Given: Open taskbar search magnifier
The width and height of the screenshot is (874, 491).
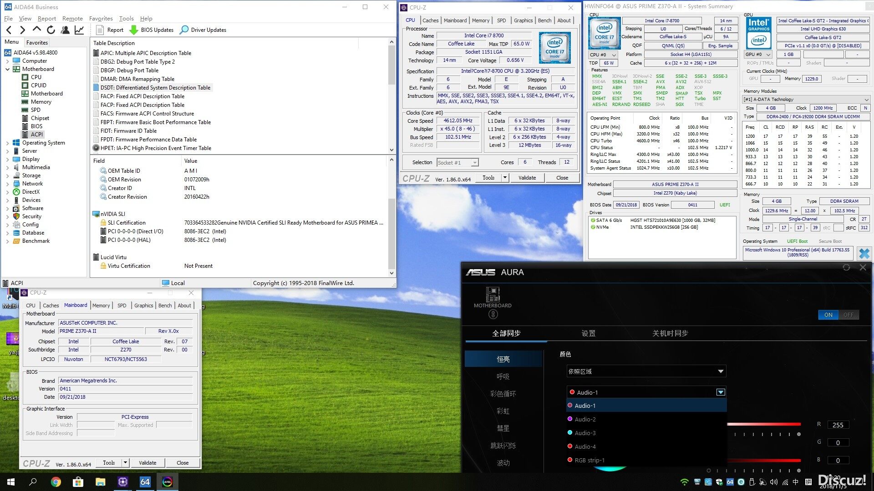Looking at the screenshot, I should 33,482.
